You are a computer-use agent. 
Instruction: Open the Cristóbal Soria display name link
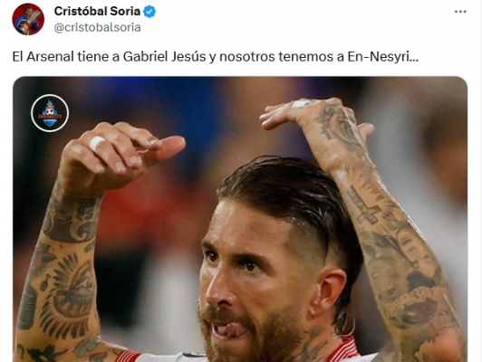click(97, 12)
